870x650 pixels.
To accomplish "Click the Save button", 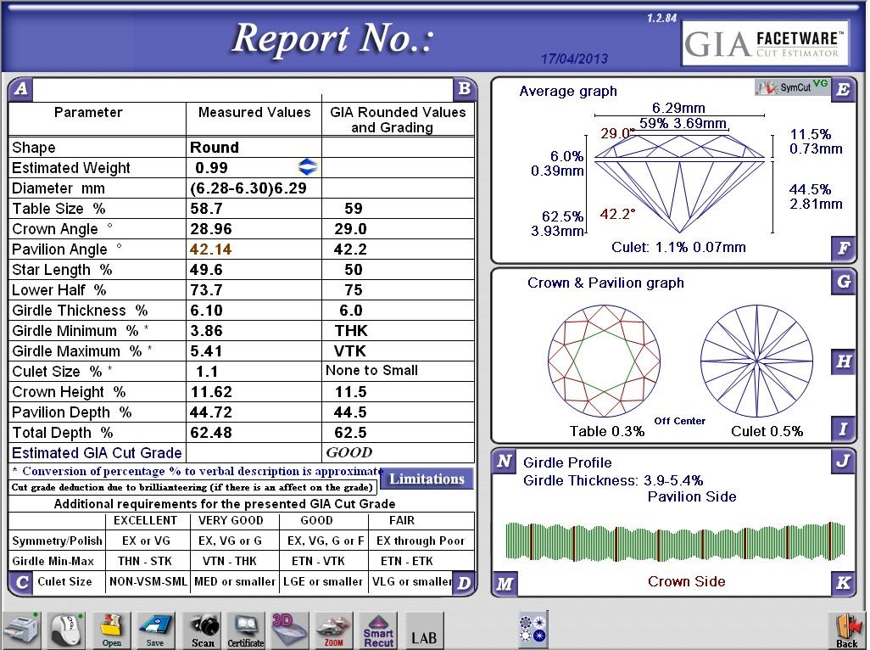I will pyautogui.click(x=157, y=628).
